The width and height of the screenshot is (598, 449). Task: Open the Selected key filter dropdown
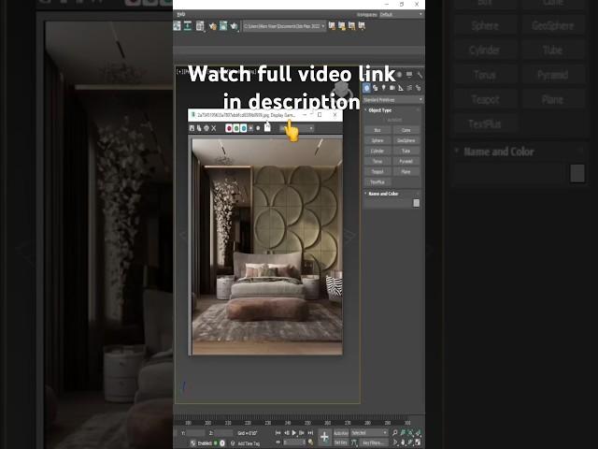pos(369,433)
